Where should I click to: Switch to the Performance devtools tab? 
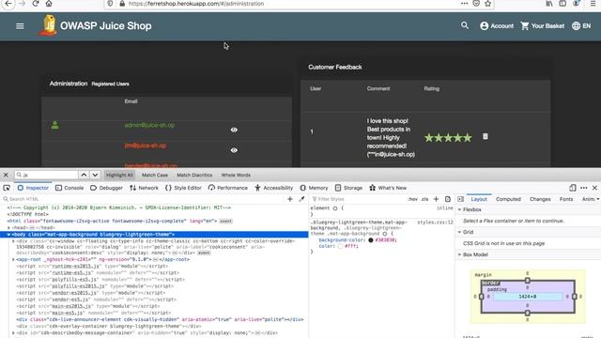point(228,188)
